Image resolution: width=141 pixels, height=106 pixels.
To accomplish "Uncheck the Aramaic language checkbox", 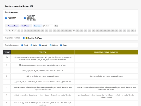I will pyautogui.click(x=40, y=45).
